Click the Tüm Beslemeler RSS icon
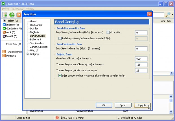 coord(4,52)
